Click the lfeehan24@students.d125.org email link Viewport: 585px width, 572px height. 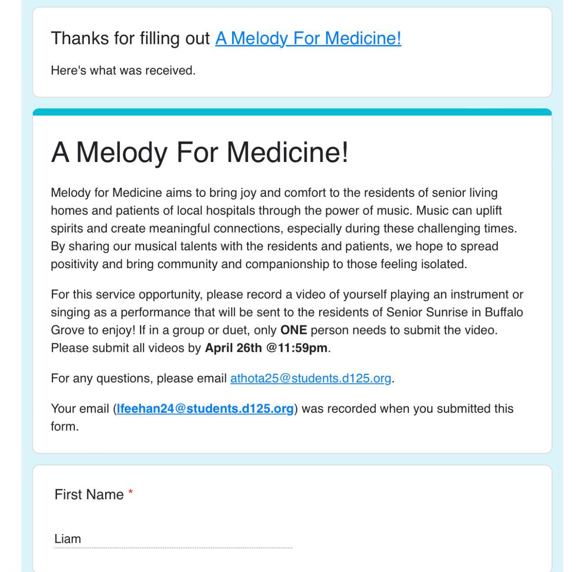click(x=205, y=409)
